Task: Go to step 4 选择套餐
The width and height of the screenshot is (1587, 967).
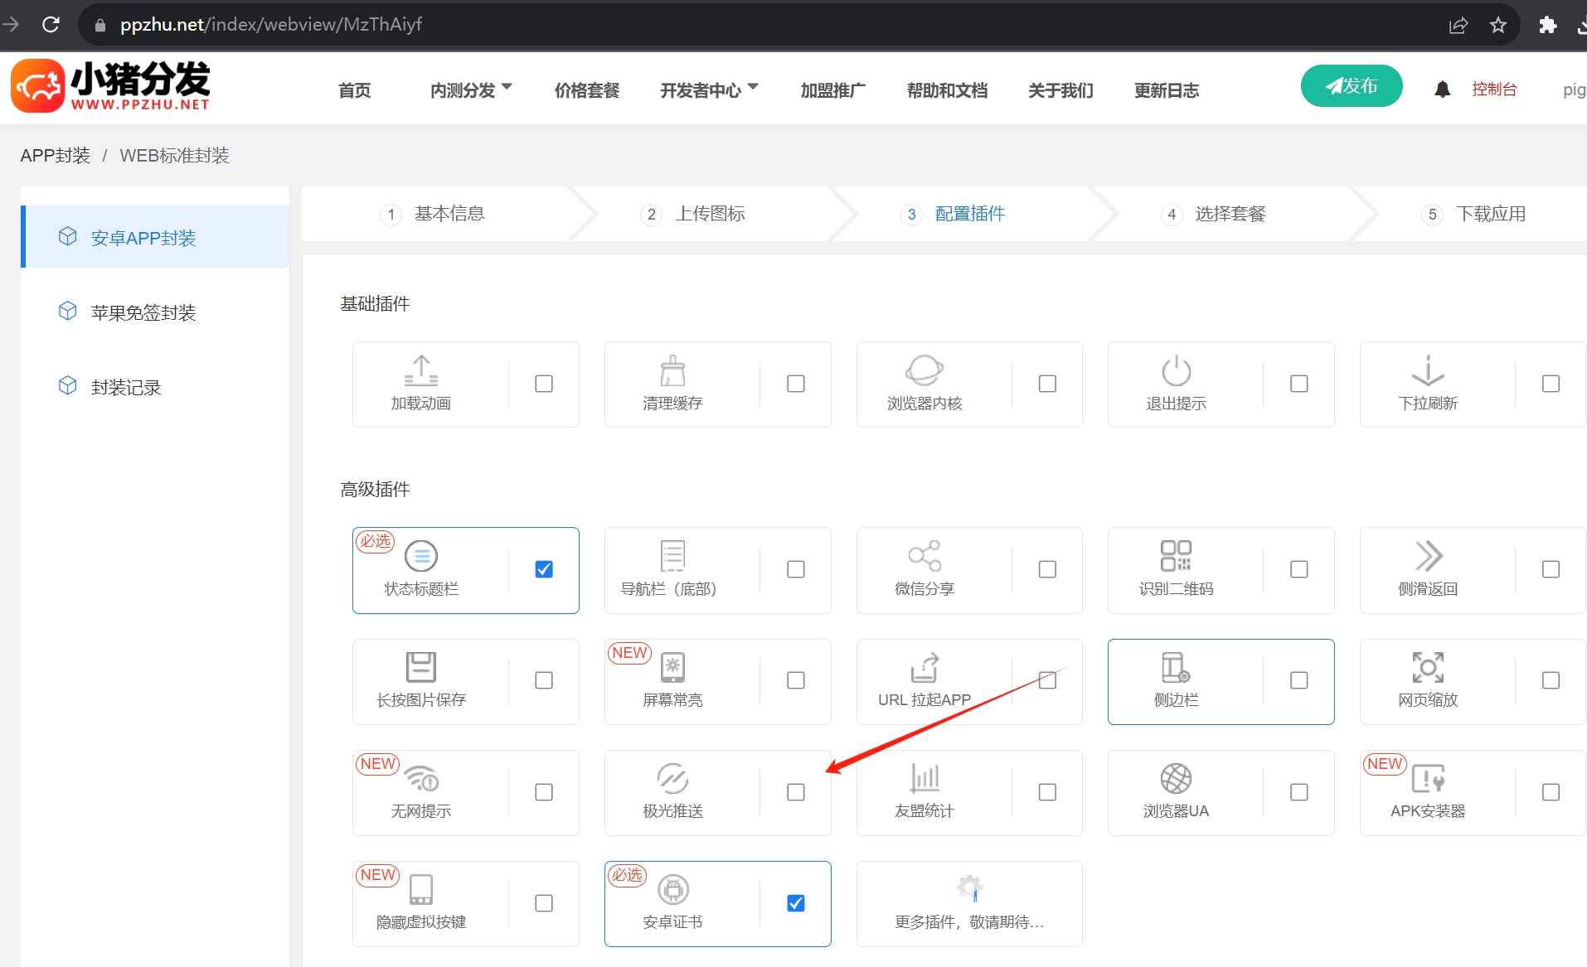Action: click(1230, 214)
